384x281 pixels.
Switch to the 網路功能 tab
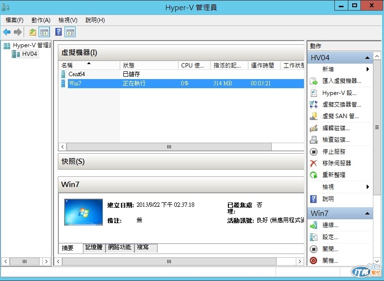(119, 247)
